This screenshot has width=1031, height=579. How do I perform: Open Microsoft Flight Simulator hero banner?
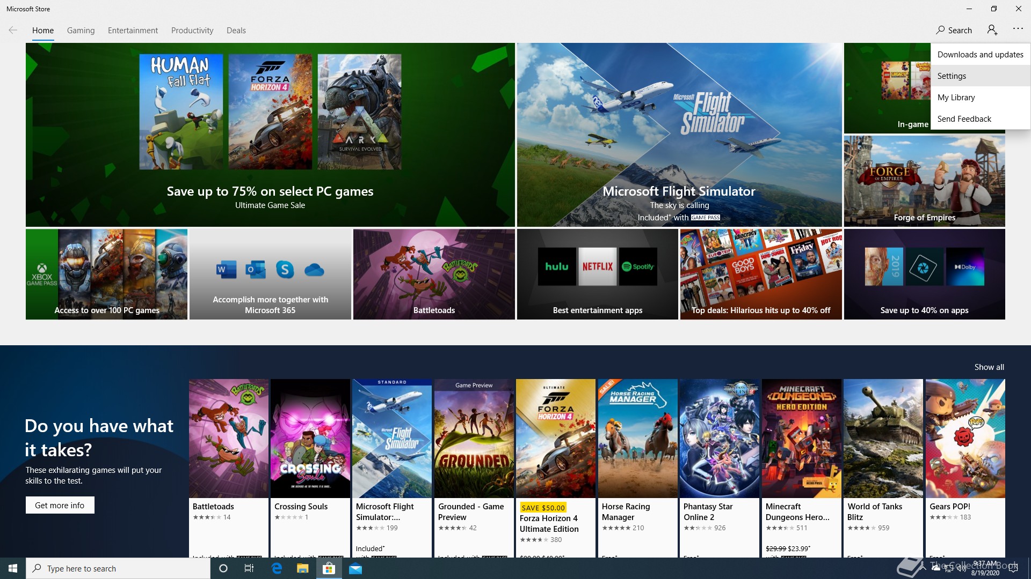[679, 135]
